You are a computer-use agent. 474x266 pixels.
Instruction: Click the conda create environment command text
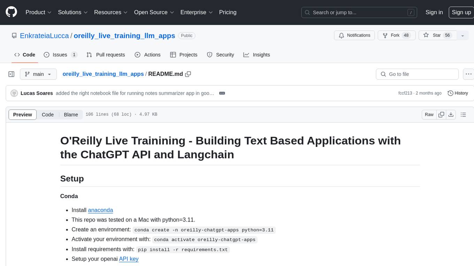pos(204,230)
